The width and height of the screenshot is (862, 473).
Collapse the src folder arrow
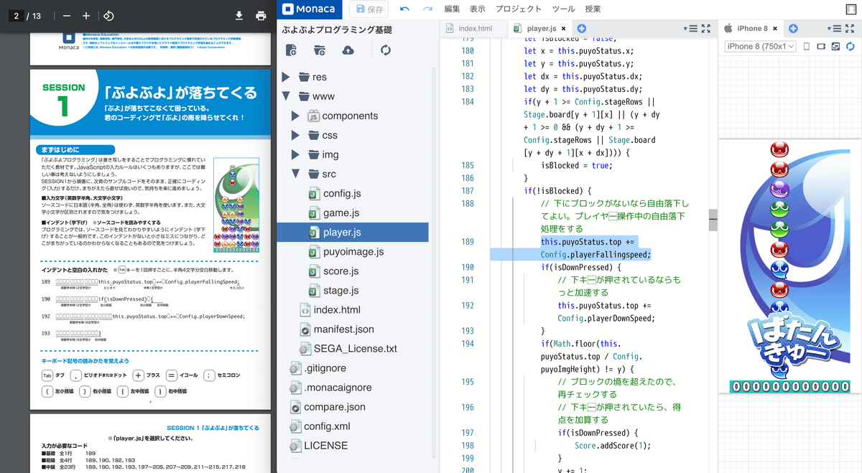[x=295, y=174]
